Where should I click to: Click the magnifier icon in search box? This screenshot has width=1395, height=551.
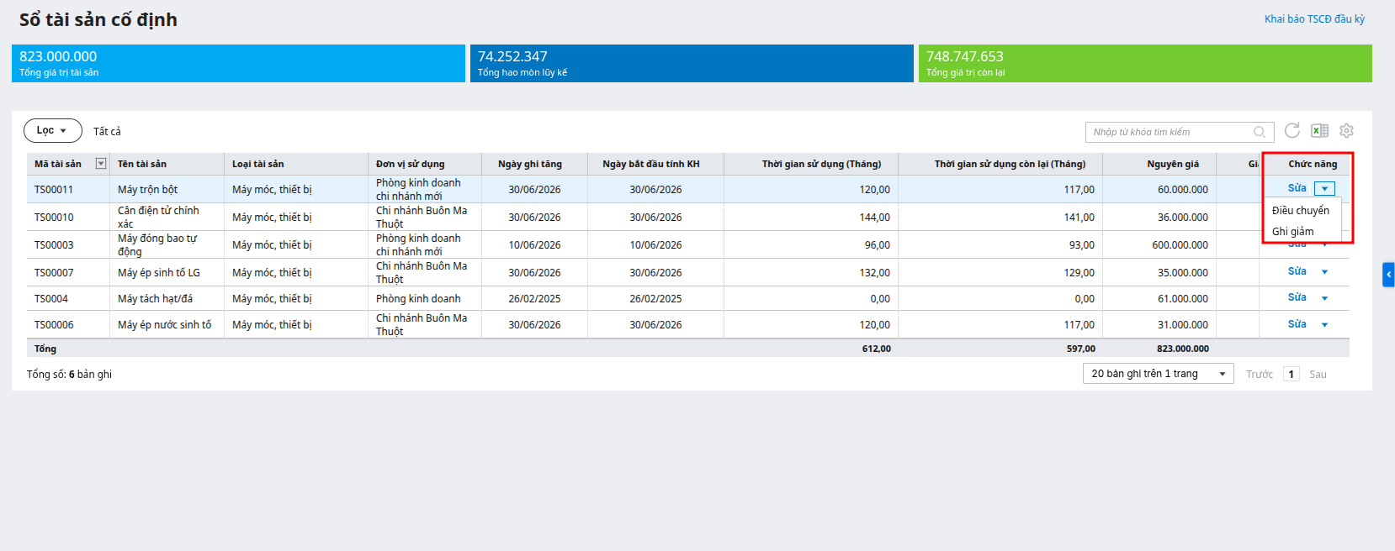pos(1260,132)
